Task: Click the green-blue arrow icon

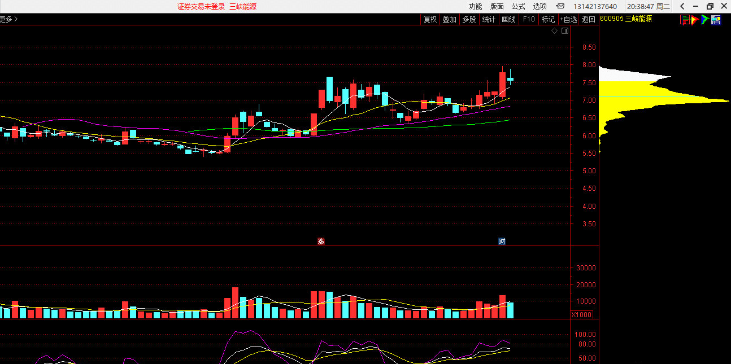Action: point(705,20)
